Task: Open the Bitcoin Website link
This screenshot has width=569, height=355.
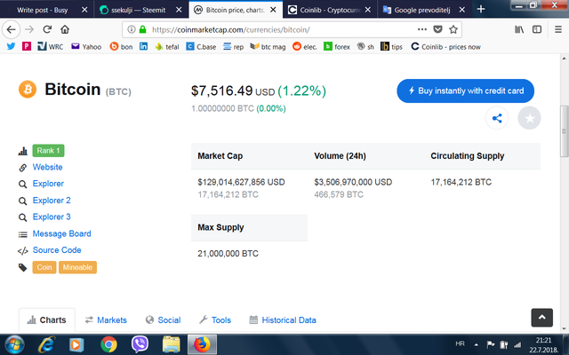Action: click(x=47, y=167)
